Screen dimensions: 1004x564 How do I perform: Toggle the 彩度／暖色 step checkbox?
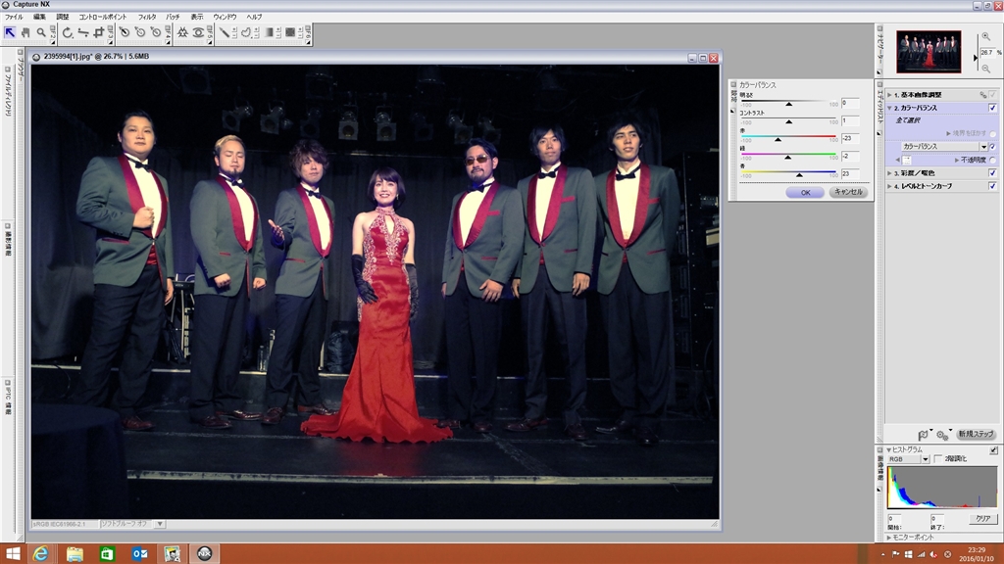[x=992, y=172]
